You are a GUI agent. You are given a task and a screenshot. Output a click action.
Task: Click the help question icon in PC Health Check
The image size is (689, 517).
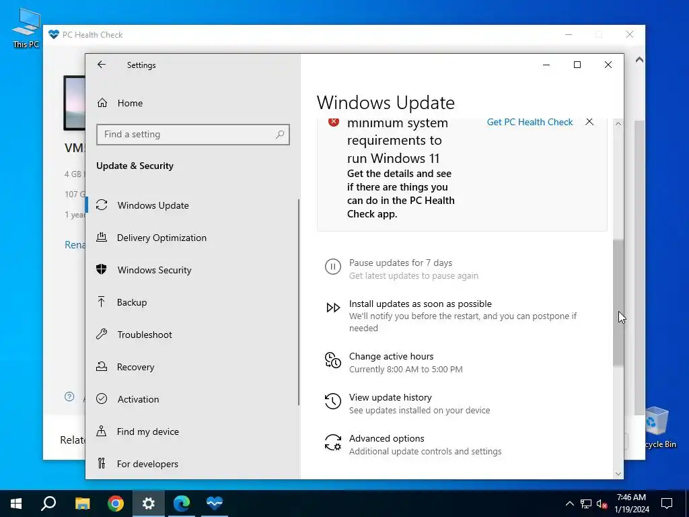69,397
